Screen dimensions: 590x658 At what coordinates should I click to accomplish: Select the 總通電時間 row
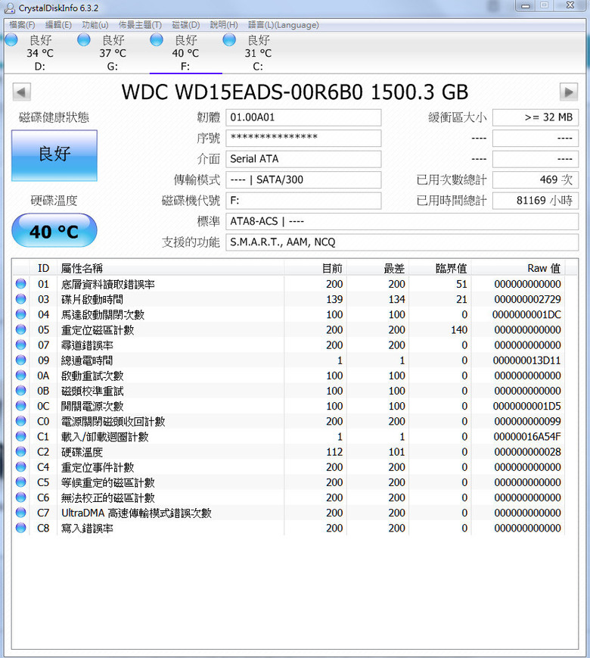click(x=288, y=360)
